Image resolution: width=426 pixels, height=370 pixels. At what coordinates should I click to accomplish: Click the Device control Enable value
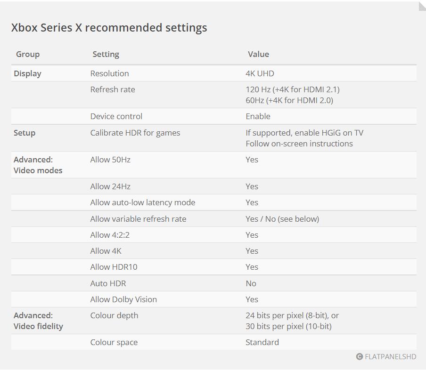tap(258, 116)
